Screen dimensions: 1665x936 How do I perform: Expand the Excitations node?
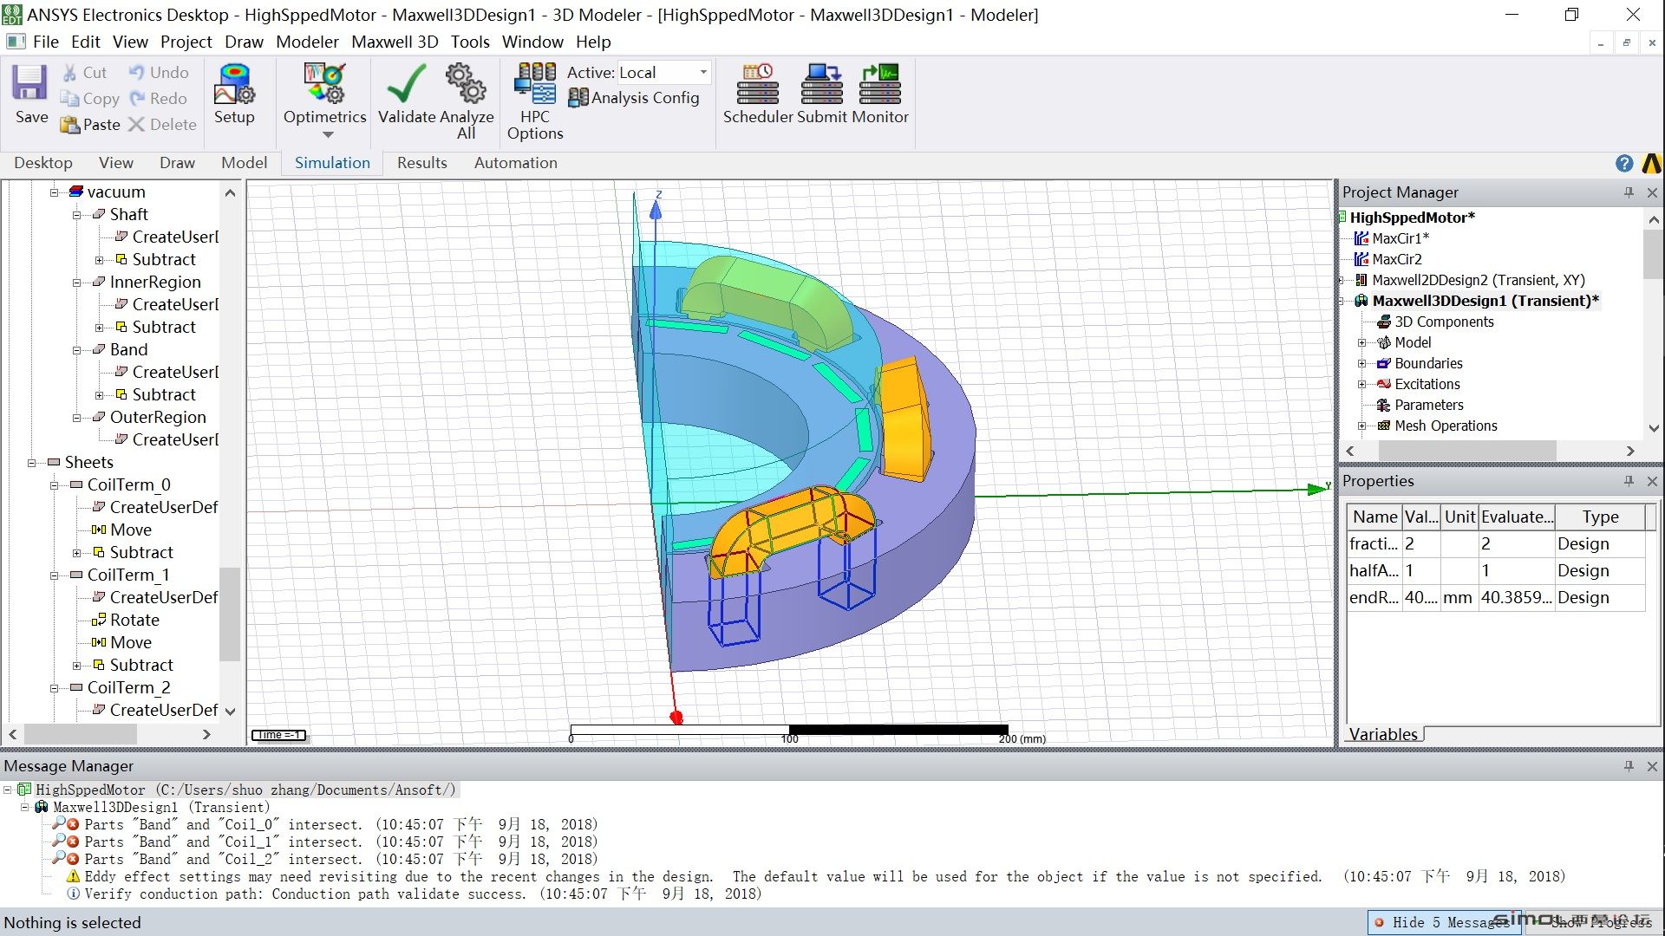(1361, 385)
